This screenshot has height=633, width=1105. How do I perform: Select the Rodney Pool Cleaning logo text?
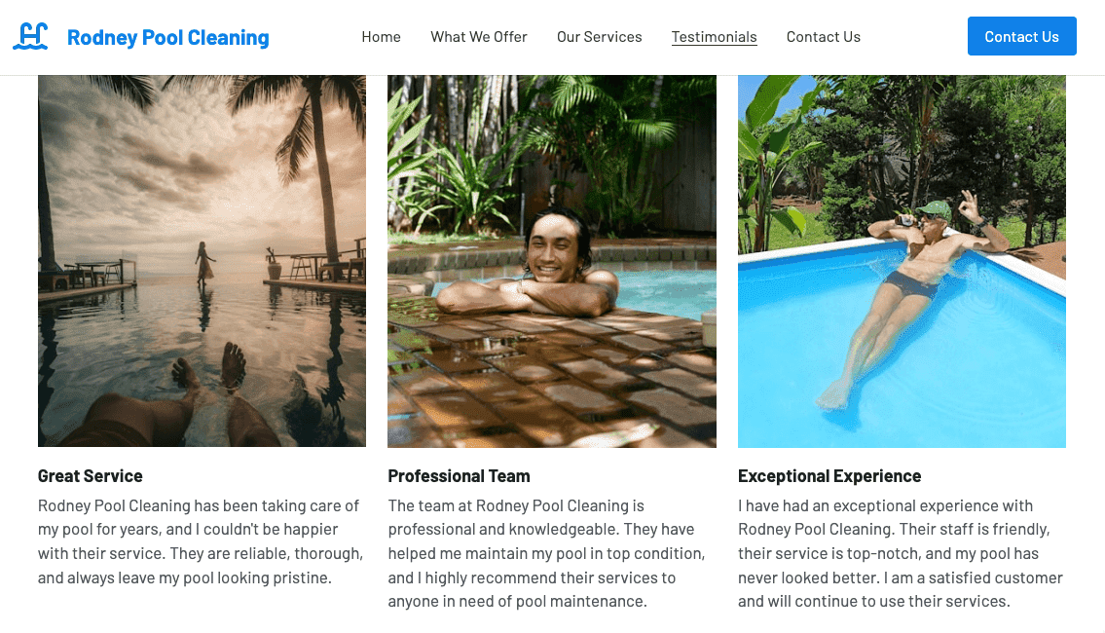[167, 37]
